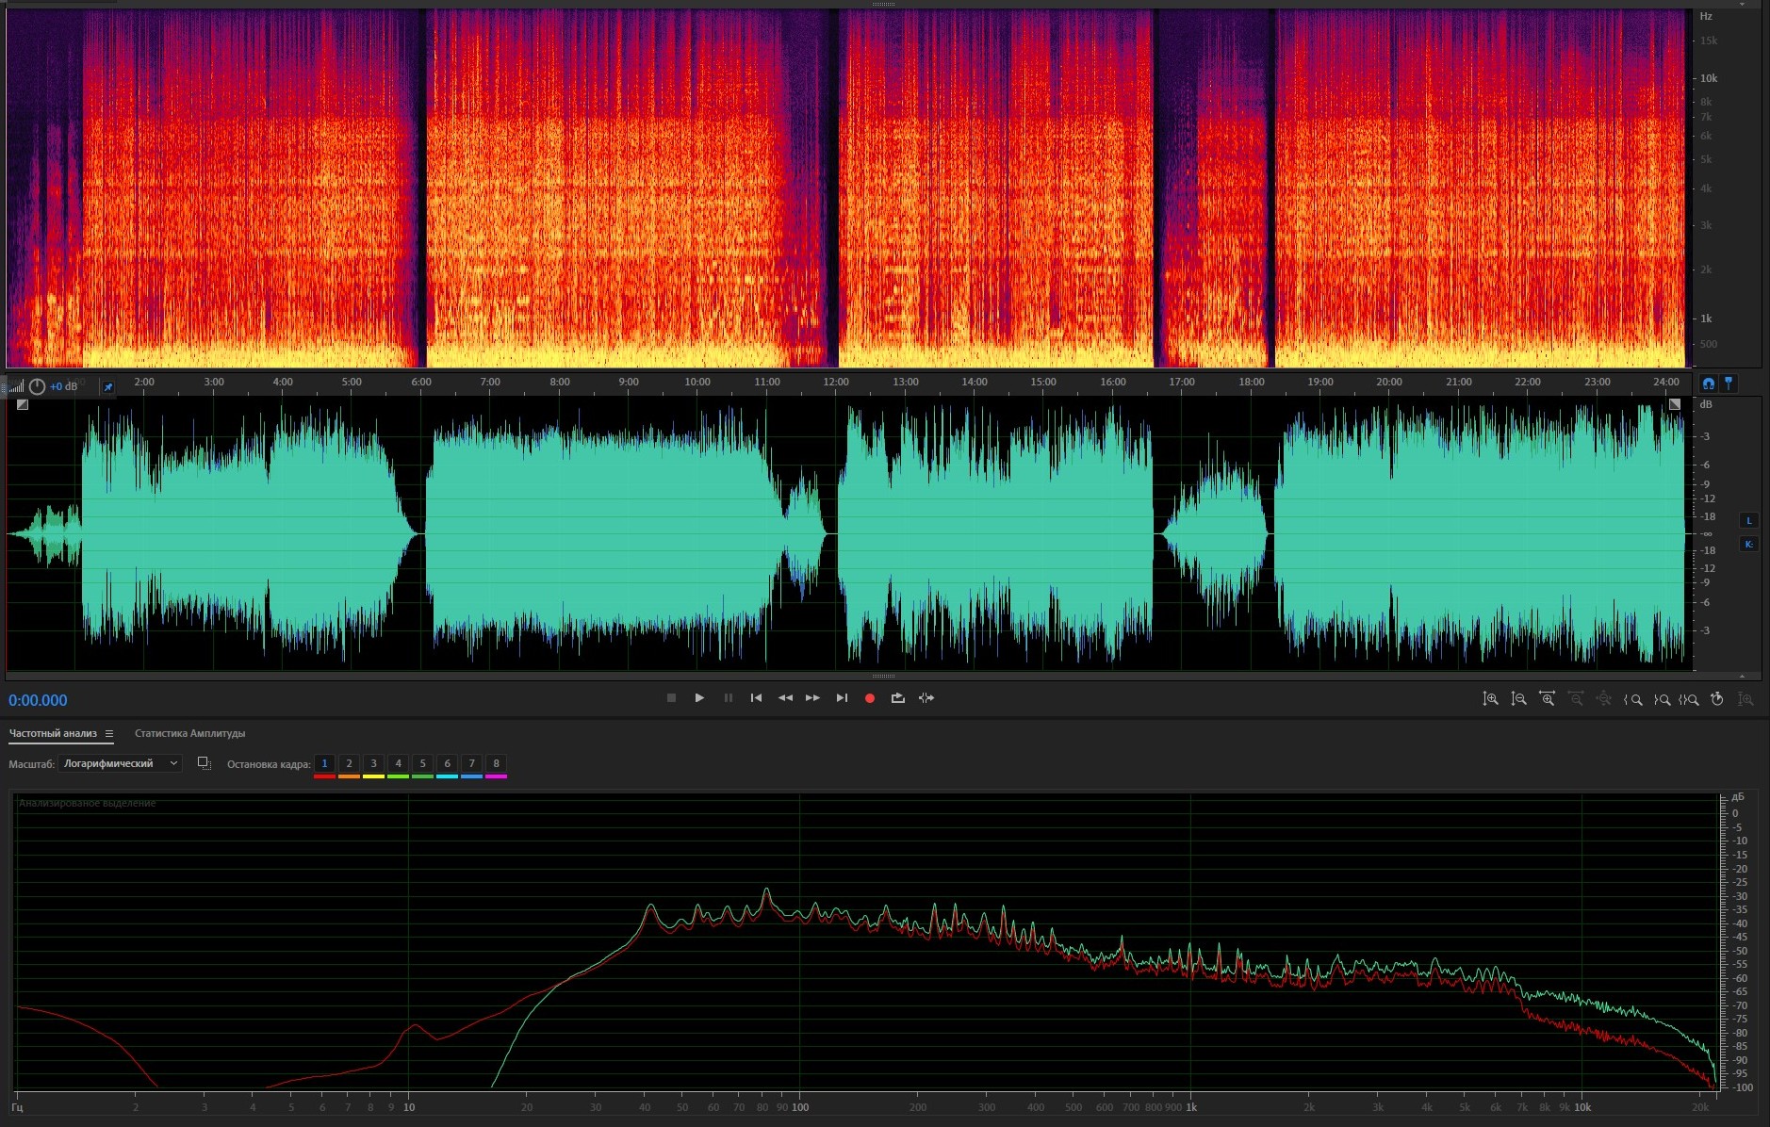The height and width of the screenshot is (1127, 1770).
Task: Click the red Record button
Action: tap(870, 698)
